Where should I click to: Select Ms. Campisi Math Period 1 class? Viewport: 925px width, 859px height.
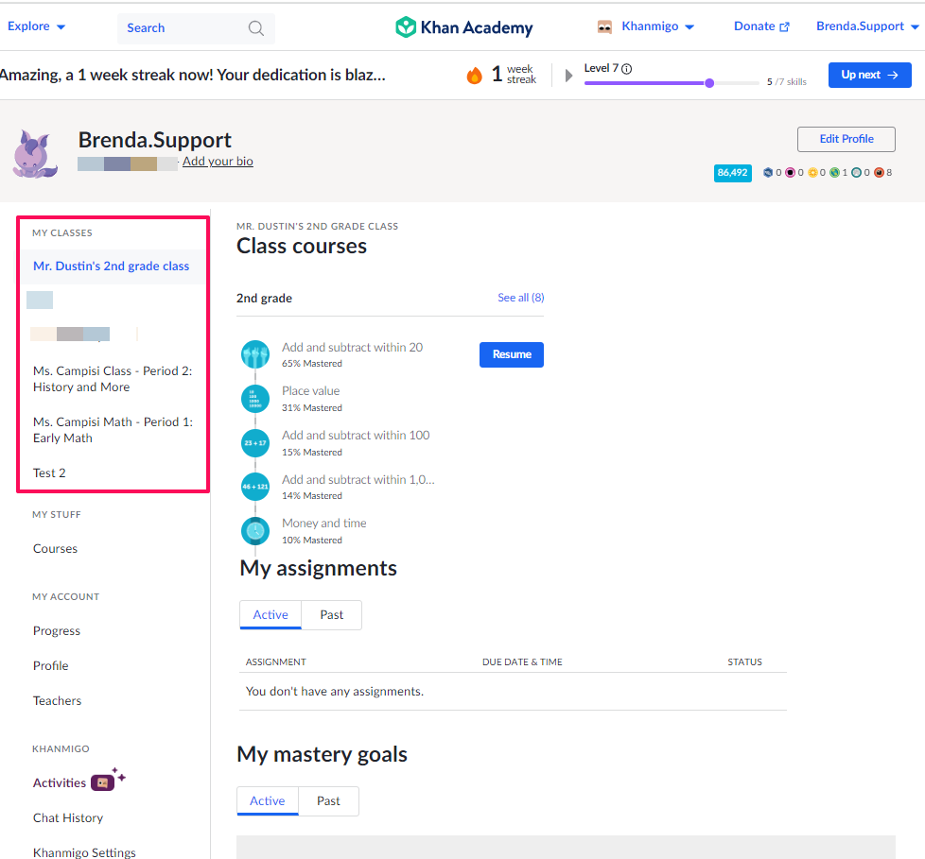click(112, 430)
